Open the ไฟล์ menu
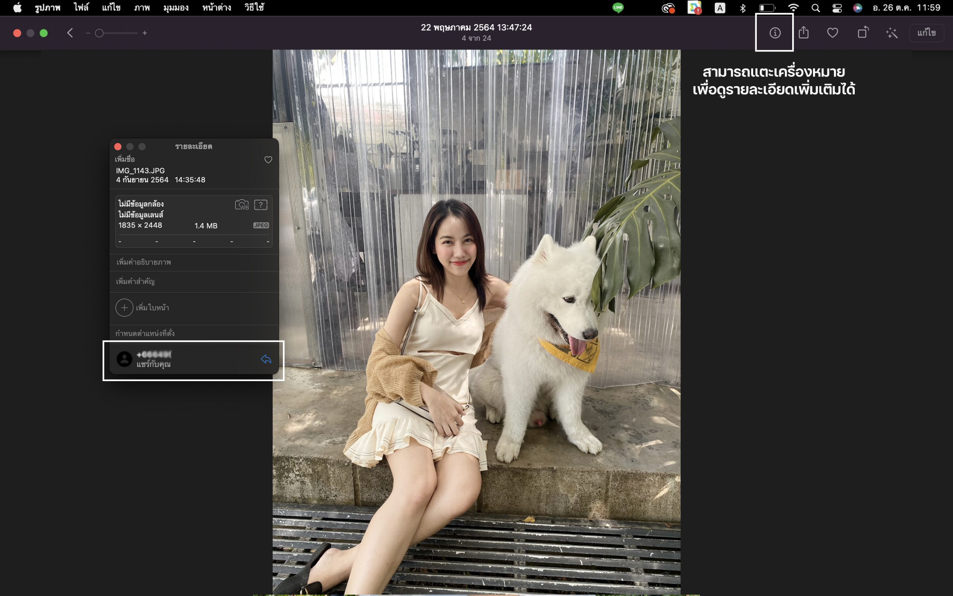 pos(81,7)
